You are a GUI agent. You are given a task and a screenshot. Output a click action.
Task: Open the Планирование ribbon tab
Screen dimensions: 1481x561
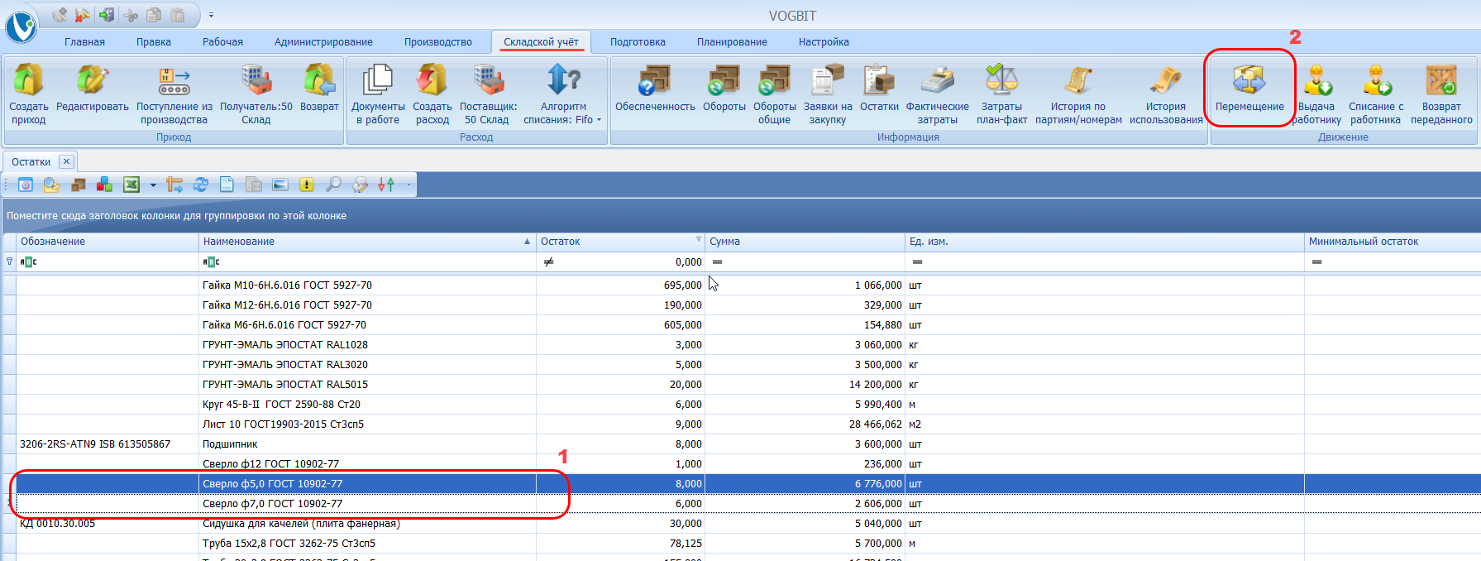coord(731,42)
